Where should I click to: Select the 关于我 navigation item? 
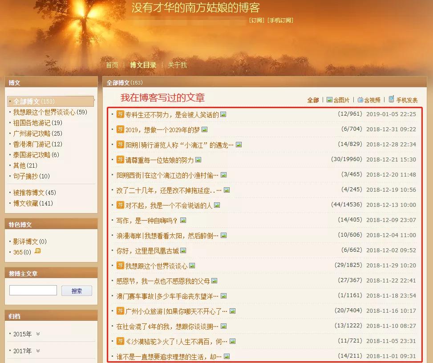(x=177, y=65)
